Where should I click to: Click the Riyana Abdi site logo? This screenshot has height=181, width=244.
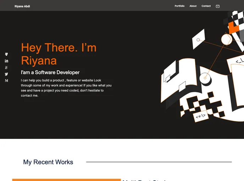click(22, 6)
